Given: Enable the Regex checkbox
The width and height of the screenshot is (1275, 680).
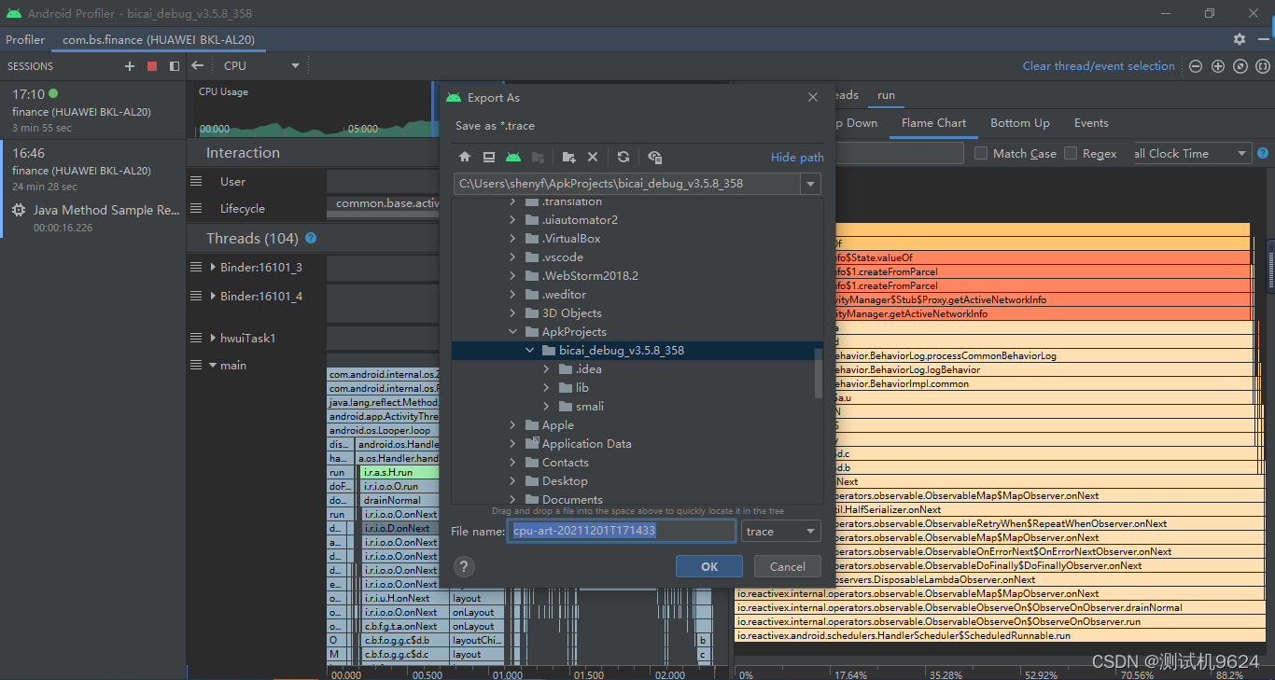Looking at the screenshot, I should point(1071,153).
